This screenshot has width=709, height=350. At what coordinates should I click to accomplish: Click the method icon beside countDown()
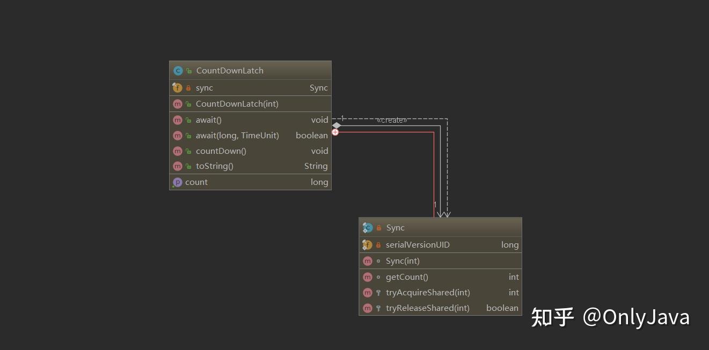[x=178, y=151]
